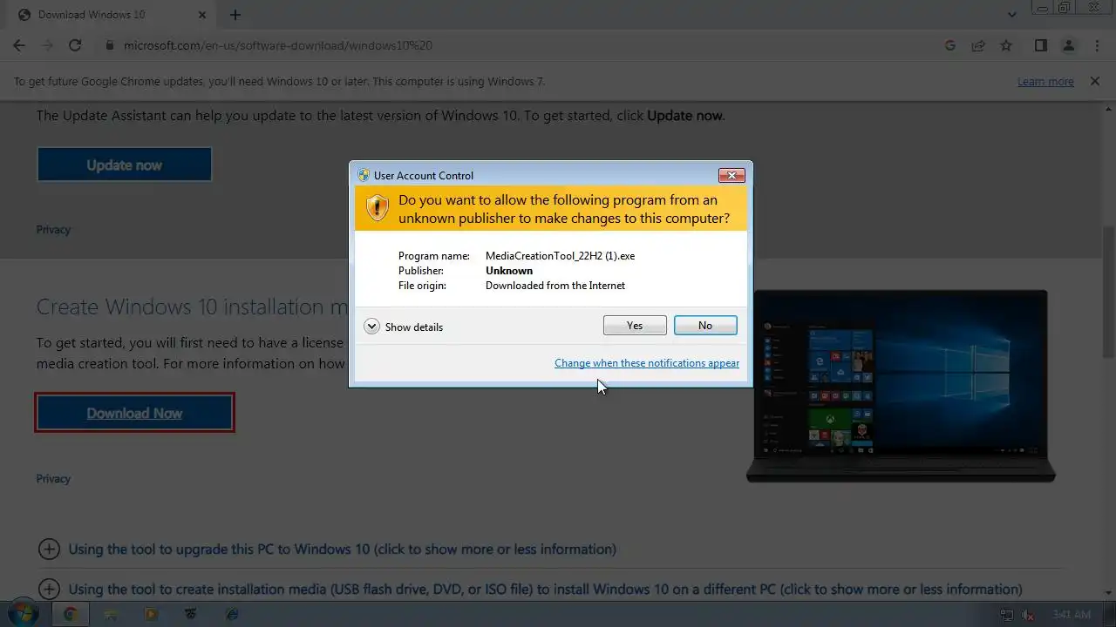Image resolution: width=1116 pixels, height=627 pixels.
Task: Click the network tray icon
Action: pyautogui.click(x=1006, y=615)
